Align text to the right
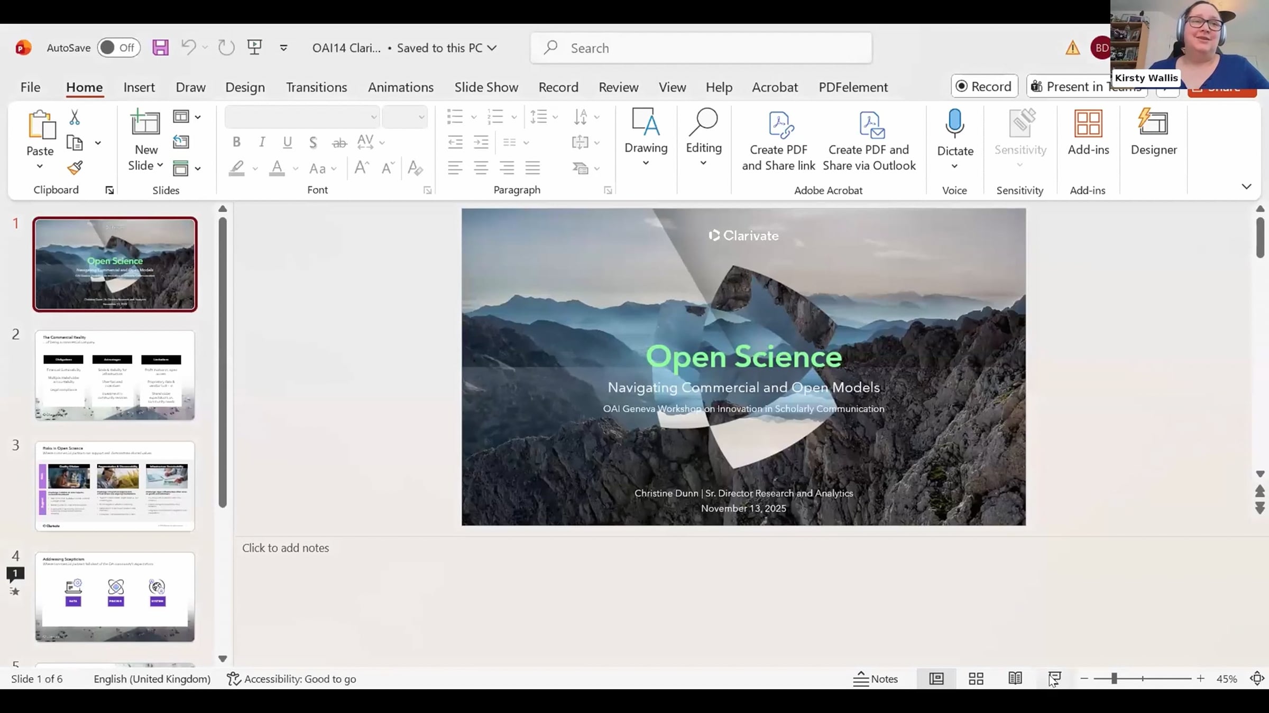1269x713 pixels. [x=507, y=168]
